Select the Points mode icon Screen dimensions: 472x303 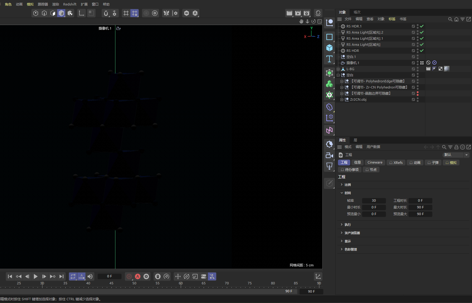pos(36,13)
